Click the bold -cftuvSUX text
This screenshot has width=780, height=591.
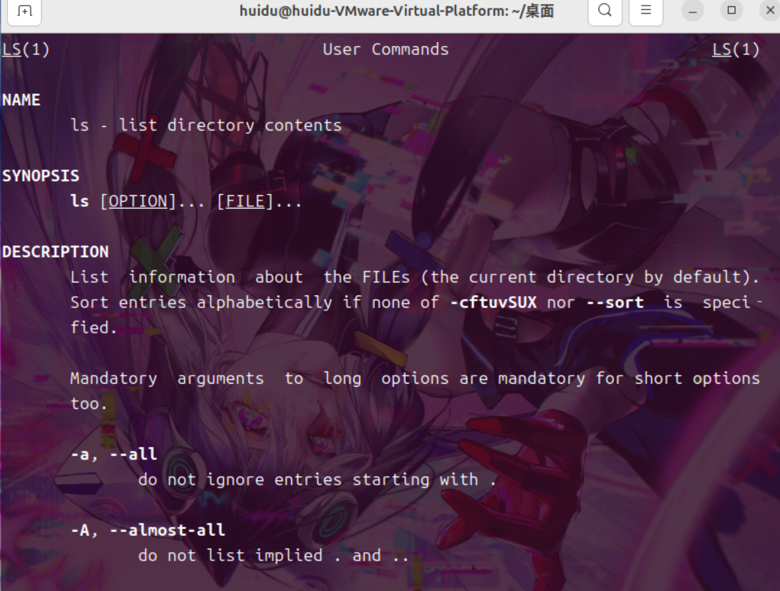pos(493,302)
